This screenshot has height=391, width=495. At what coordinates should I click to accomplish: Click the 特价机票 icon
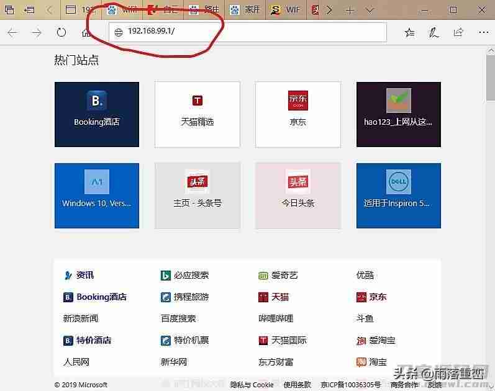(x=165, y=341)
